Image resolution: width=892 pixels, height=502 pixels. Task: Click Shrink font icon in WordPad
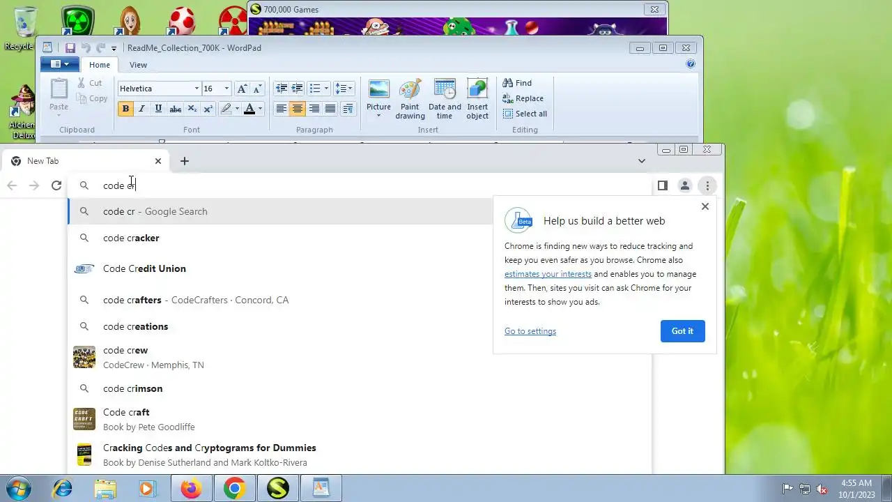coord(257,89)
